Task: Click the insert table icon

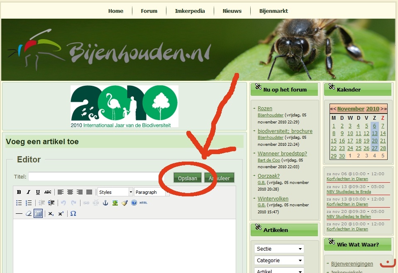Action: [x=38, y=214]
